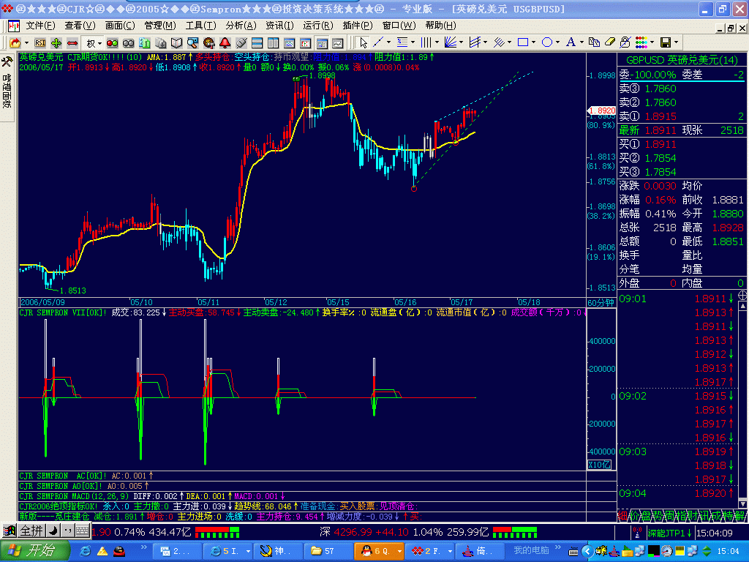Viewport: 749px width, 562px height.
Task: Click the 开始 start button
Action: 34,550
